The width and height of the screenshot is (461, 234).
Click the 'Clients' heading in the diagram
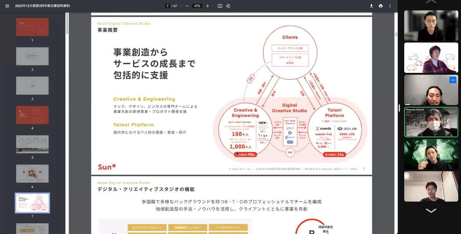[x=290, y=37]
